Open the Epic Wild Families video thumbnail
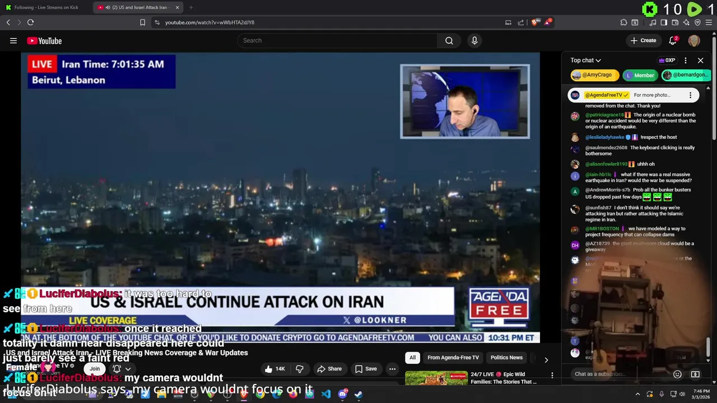Screen dimensions: 717x403 coord(436,378)
